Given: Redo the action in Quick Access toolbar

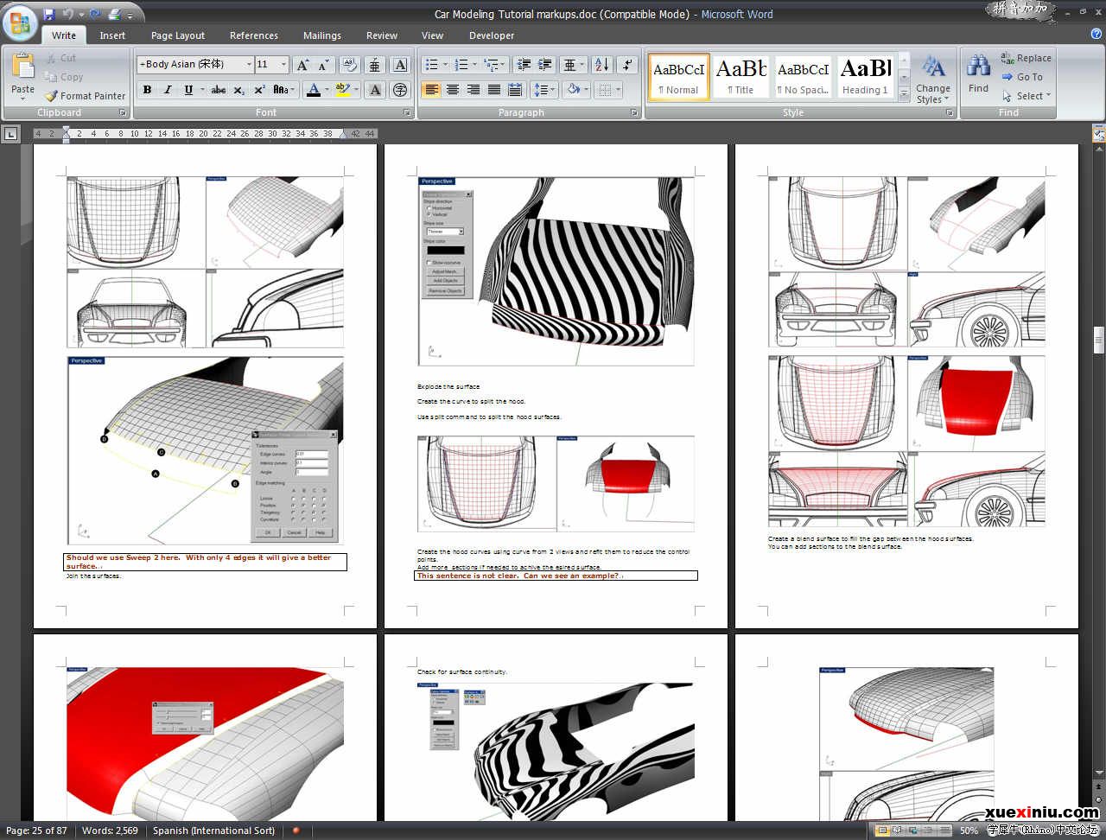Looking at the screenshot, I should 94,14.
